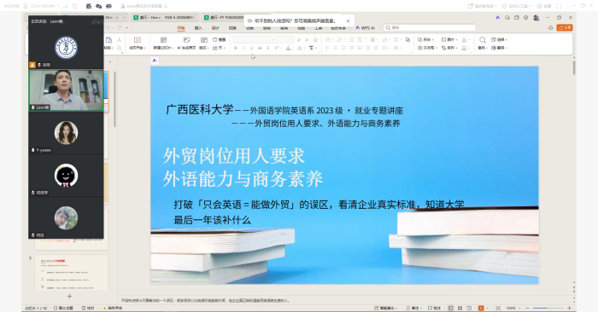Image resolution: width=598 pixels, height=312 pixels.
Task: Click text highlight color swatch
Action: (300, 48)
